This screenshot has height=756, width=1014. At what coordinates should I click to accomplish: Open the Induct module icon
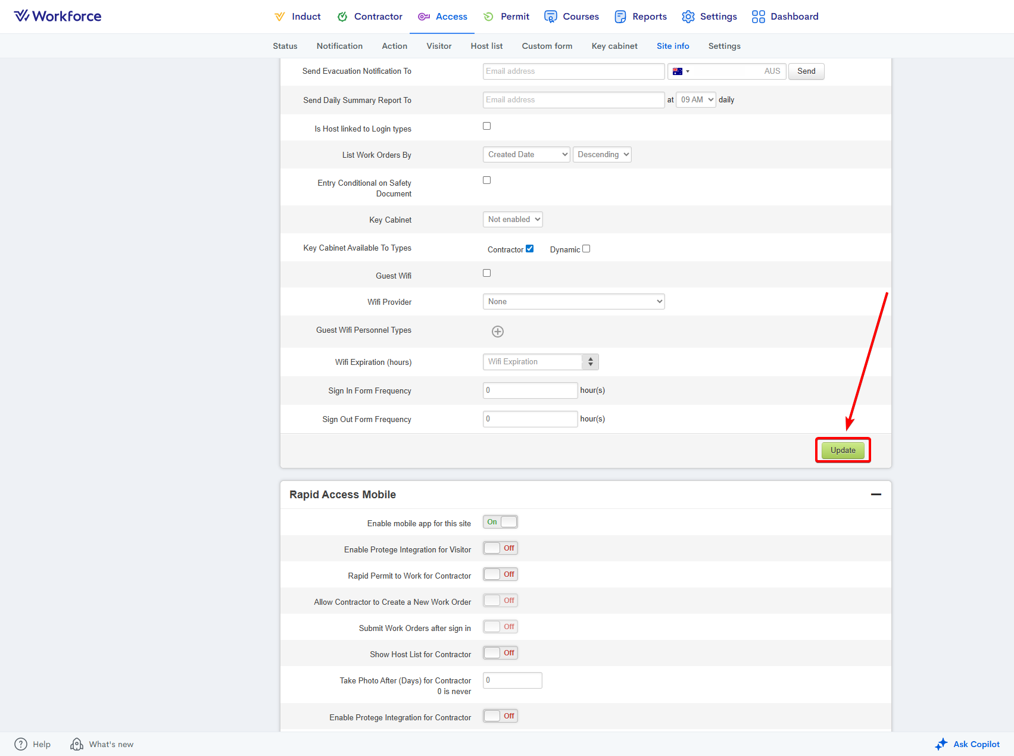pyautogui.click(x=279, y=17)
